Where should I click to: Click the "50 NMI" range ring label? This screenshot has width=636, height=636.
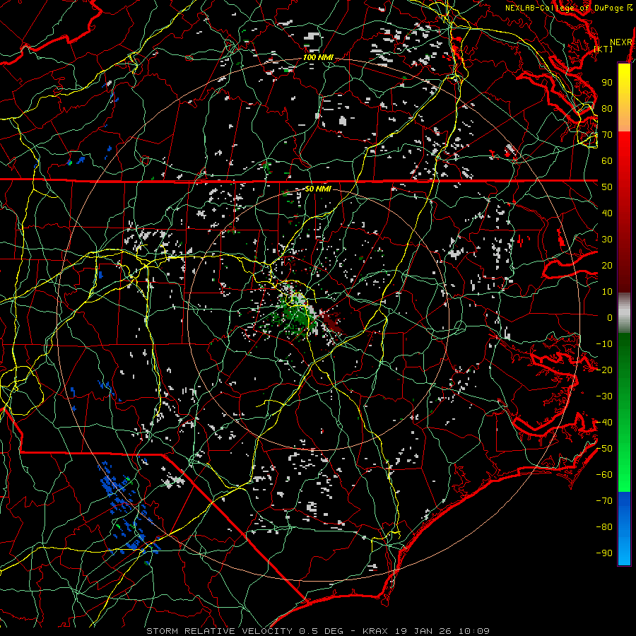tap(318, 189)
